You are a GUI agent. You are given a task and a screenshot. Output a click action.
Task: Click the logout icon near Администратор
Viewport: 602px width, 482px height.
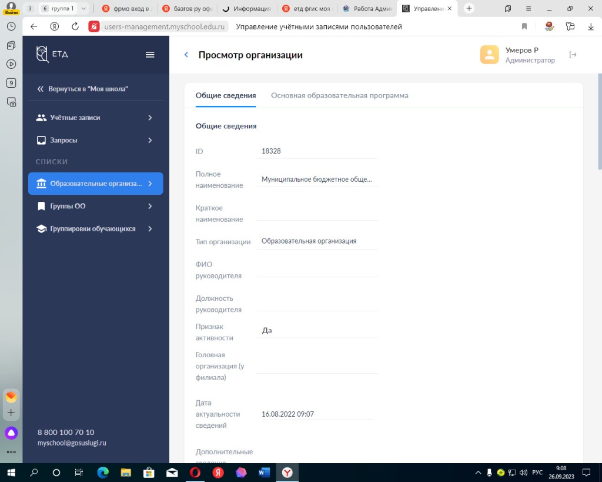click(573, 55)
